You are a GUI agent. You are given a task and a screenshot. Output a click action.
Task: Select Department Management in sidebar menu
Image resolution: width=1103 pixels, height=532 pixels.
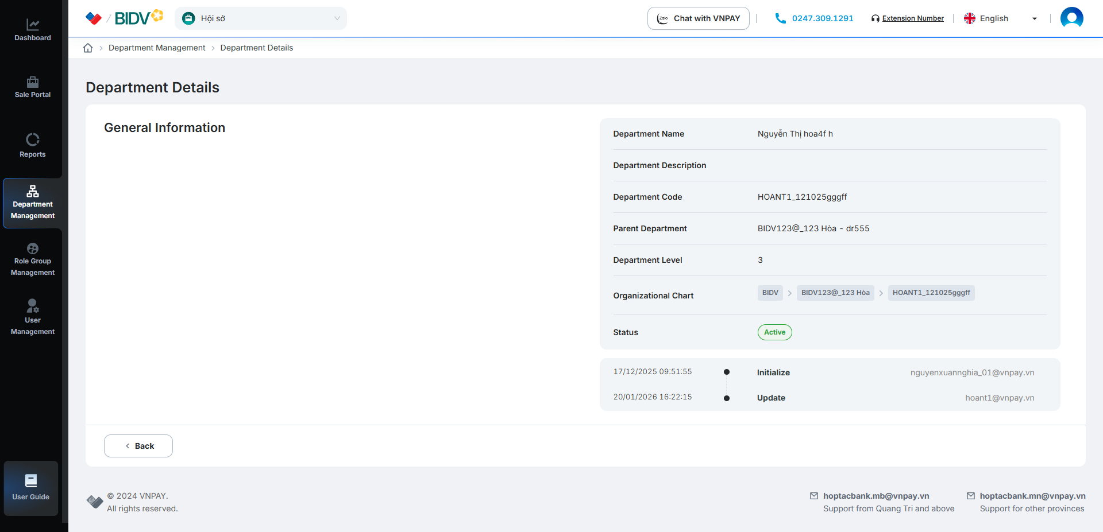coord(33,203)
